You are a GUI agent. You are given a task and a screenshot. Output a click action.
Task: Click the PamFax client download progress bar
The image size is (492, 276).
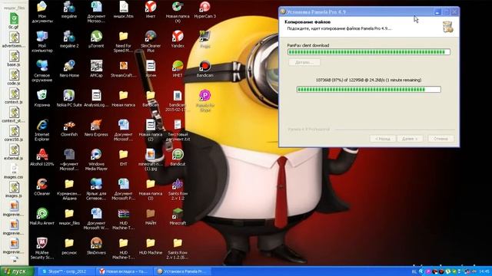tap(369, 52)
